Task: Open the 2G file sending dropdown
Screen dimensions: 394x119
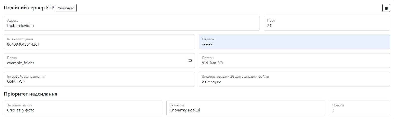Action: 294,79
